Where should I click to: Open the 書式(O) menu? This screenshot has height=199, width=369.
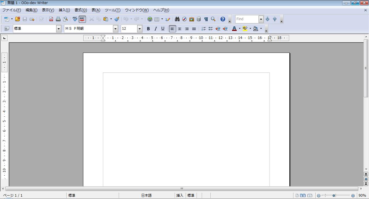tap(81, 10)
